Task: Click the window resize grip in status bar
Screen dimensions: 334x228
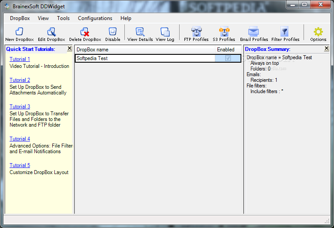Action: coord(327,221)
